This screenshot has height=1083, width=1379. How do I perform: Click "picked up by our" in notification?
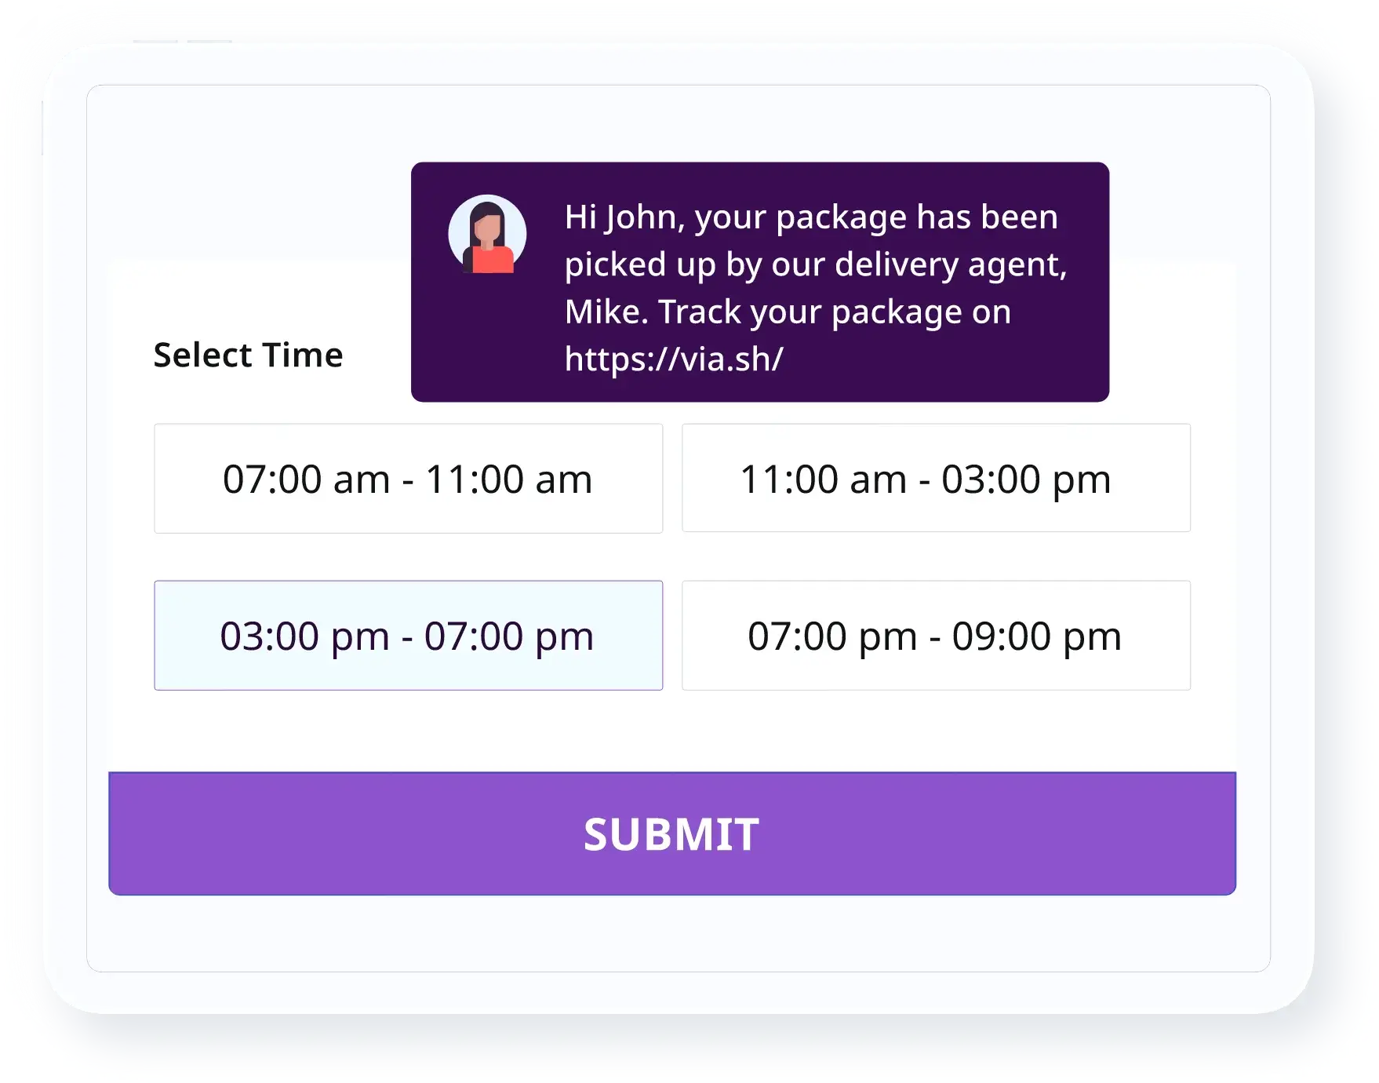tap(695, 264)
